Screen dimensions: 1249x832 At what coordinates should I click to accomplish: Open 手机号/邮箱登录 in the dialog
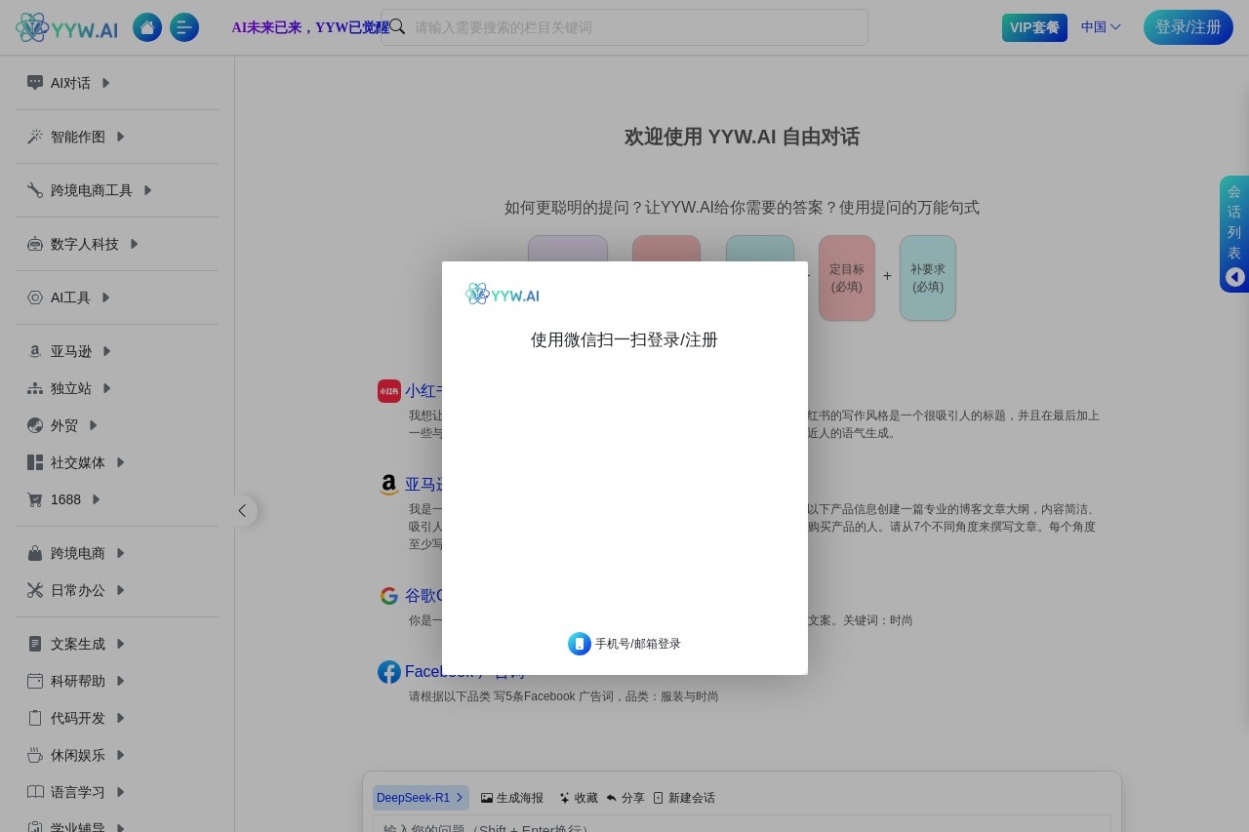(624, 644)
